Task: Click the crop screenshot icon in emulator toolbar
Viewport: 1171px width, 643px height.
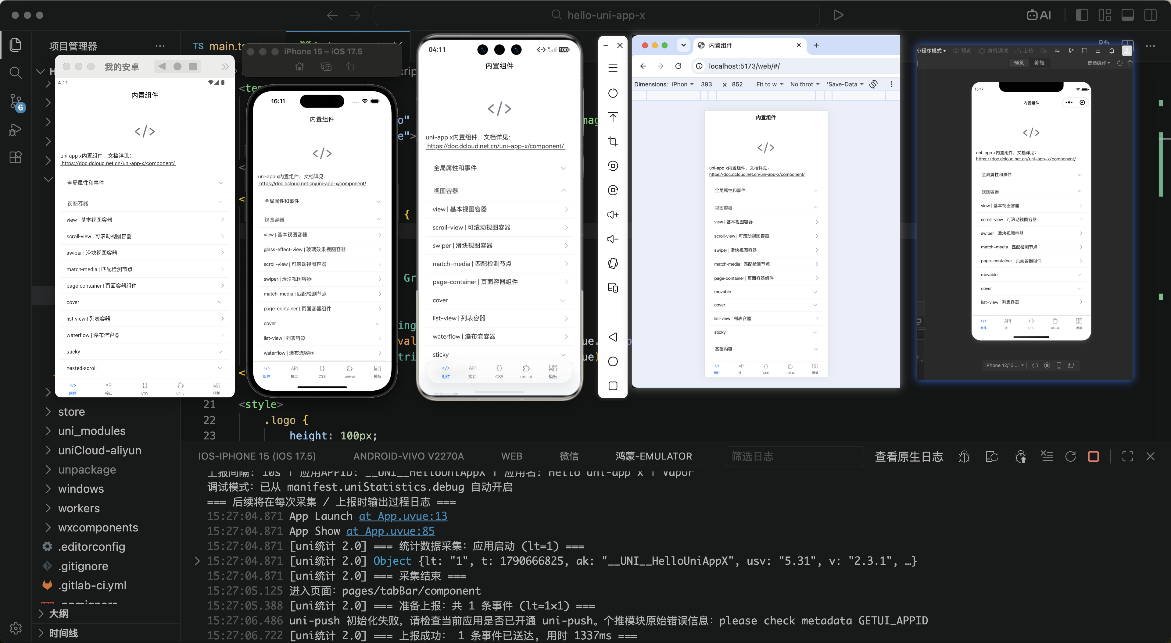Action: click(x=613, y=141)
